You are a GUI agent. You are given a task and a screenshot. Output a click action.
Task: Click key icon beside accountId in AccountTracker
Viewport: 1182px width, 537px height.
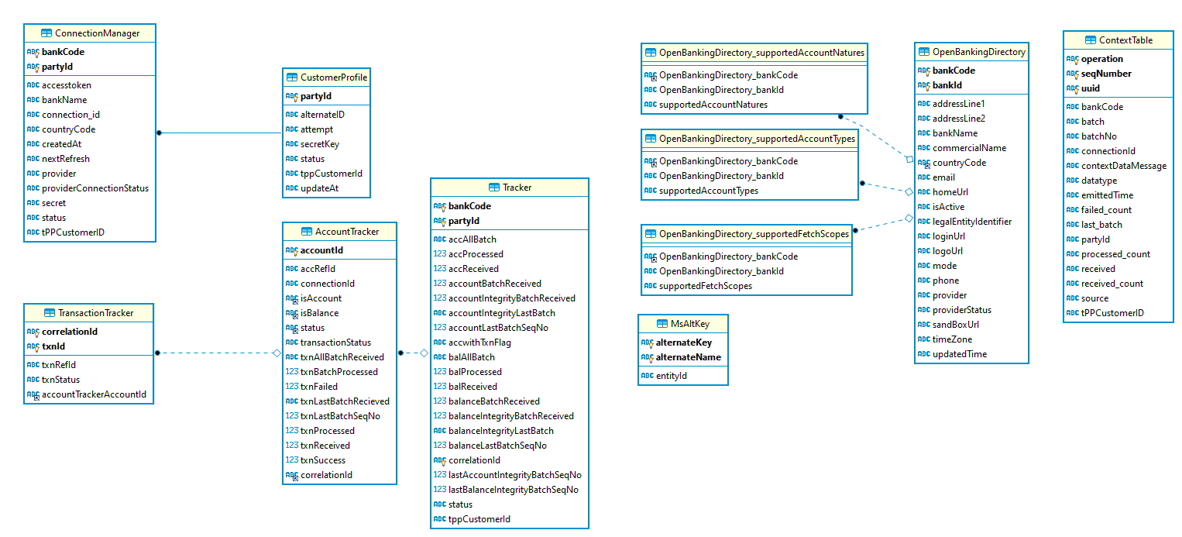click(x=292, y=251)
